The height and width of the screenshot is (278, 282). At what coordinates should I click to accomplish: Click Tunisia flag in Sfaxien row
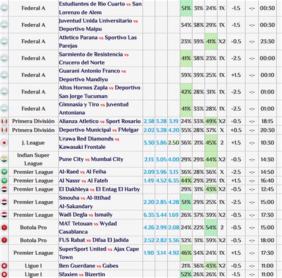tap(4, 274)
